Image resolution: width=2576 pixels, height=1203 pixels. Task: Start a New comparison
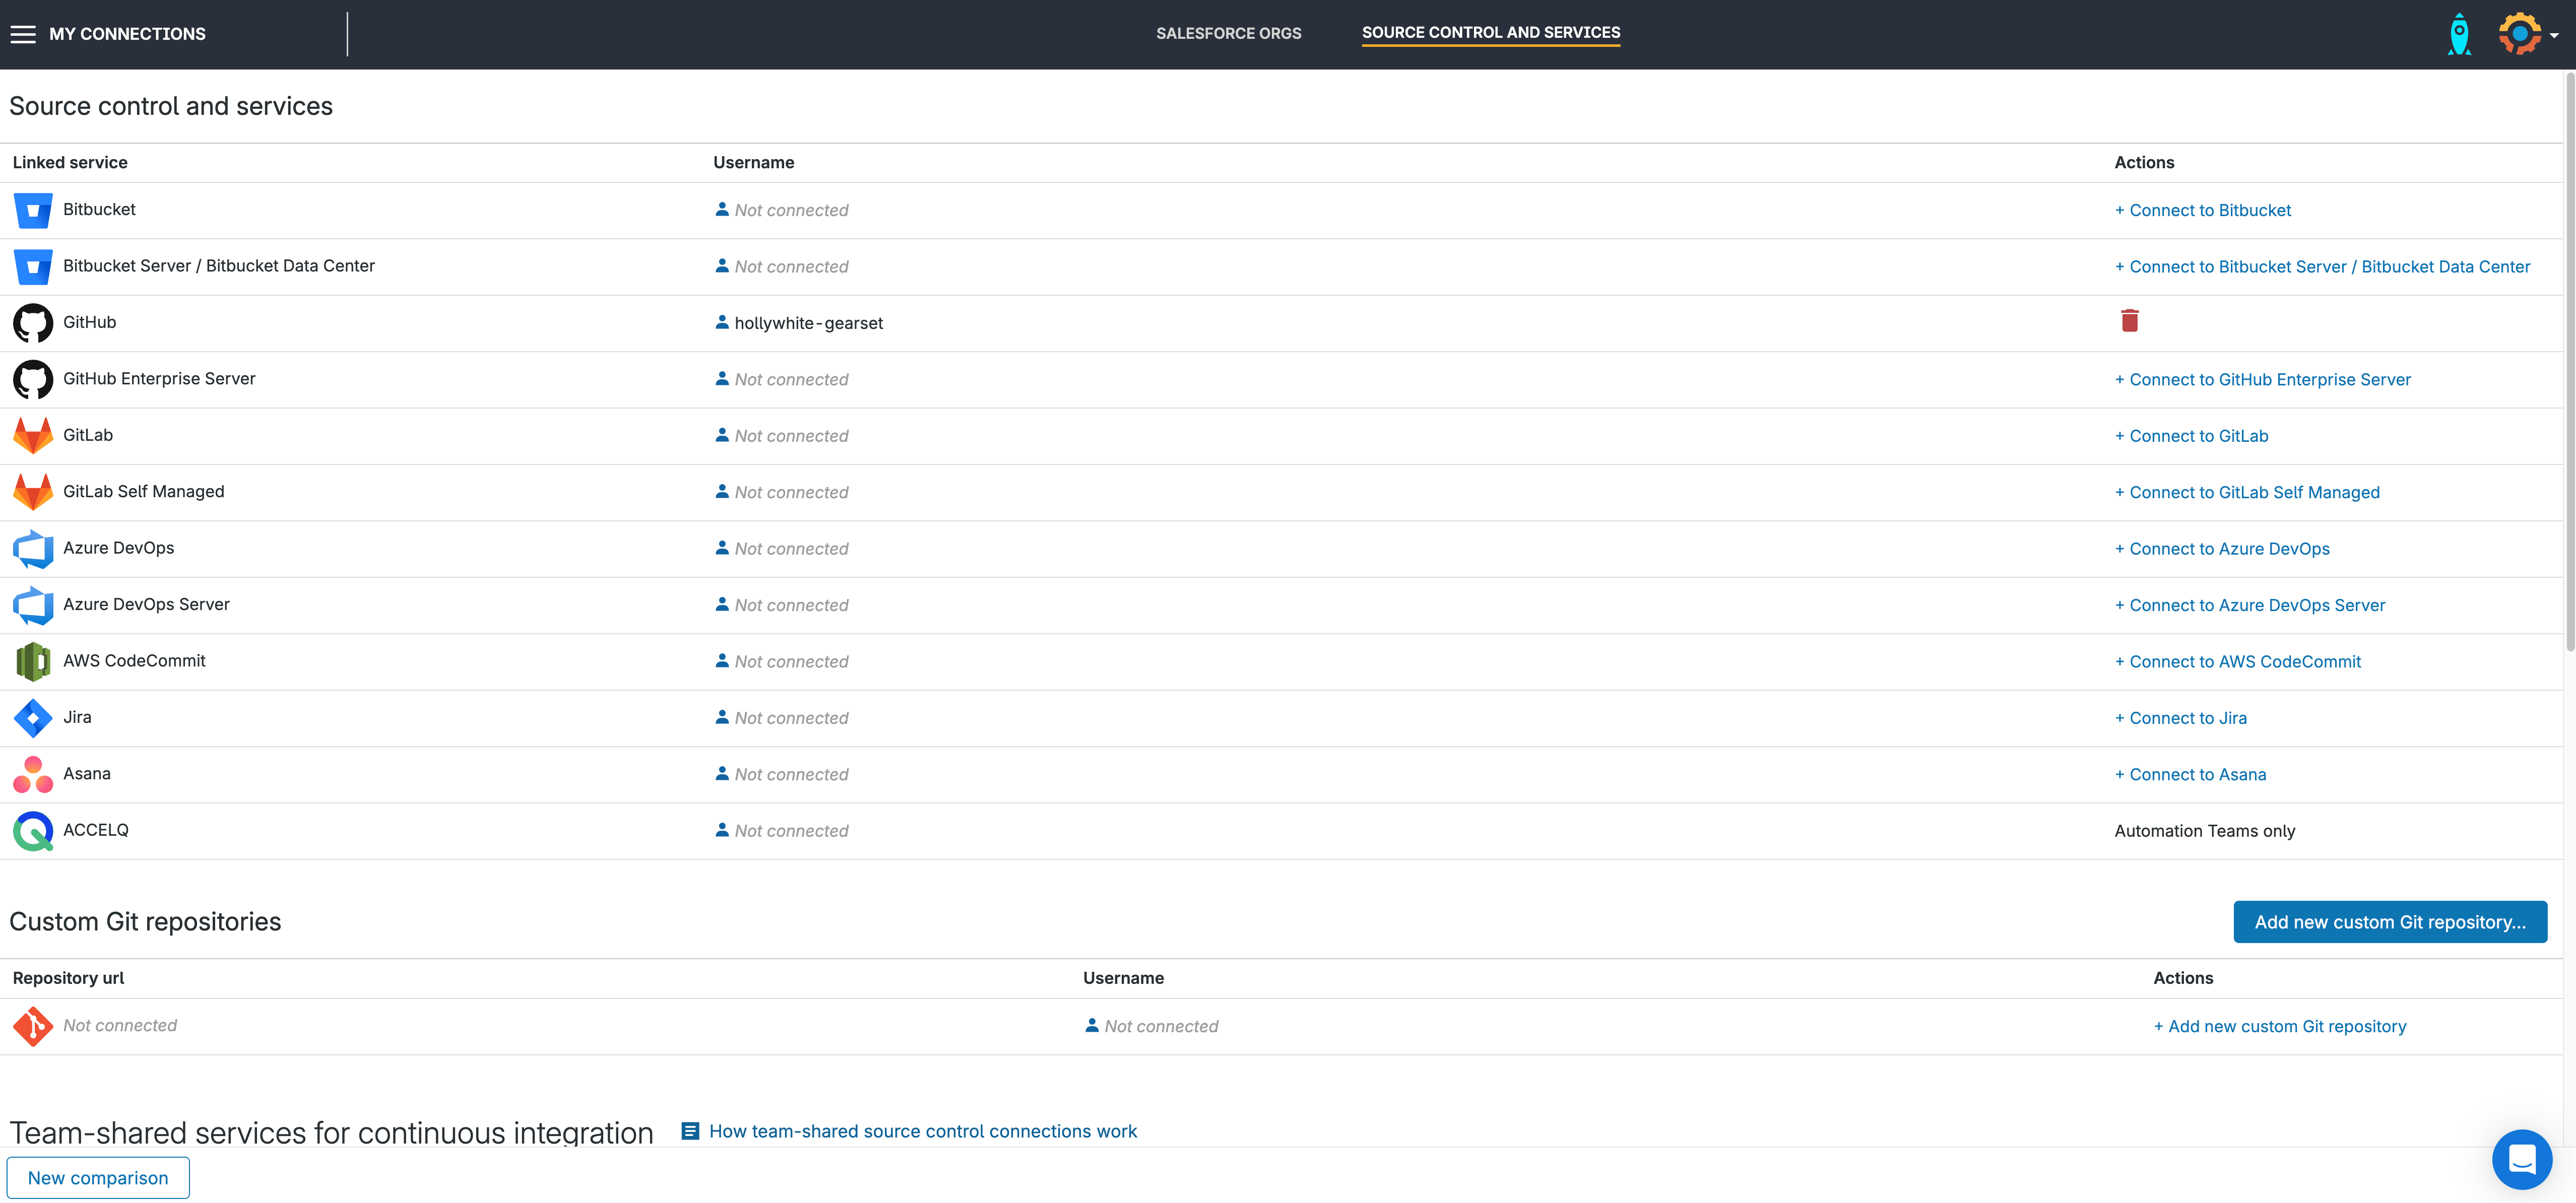pos(98,1177)
